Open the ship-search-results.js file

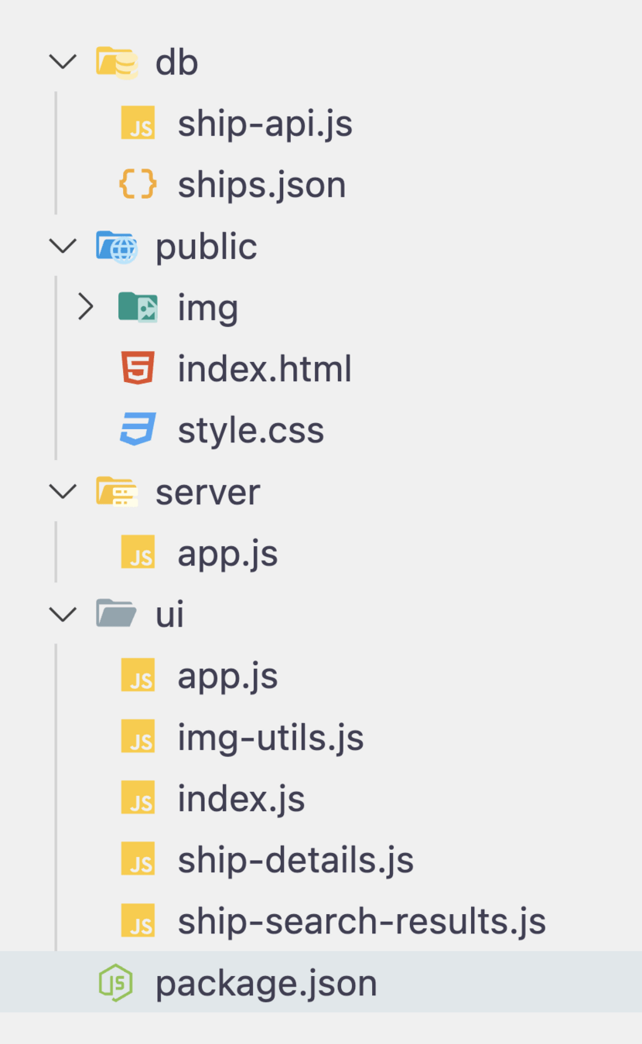point(361,922)
